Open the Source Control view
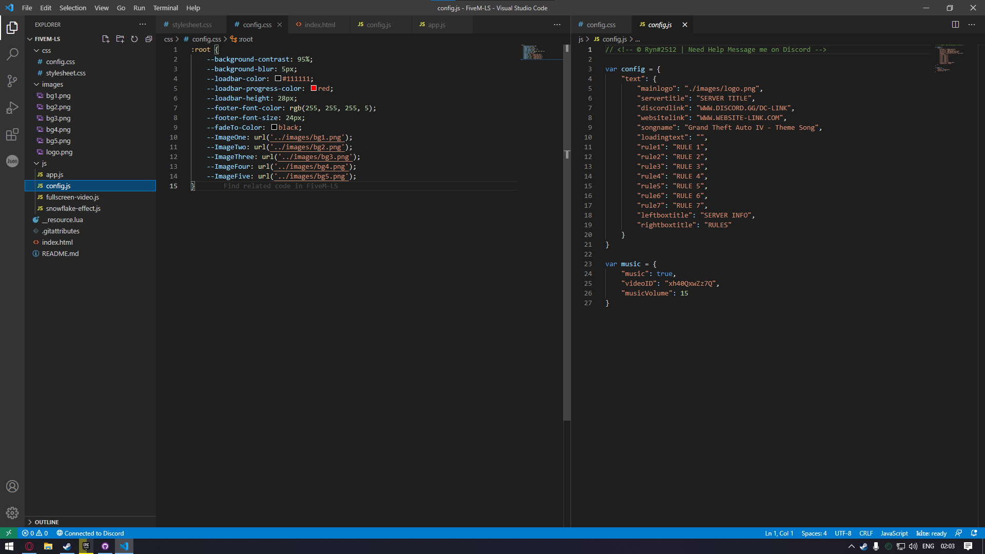The image size is (985, 554). (x=12, y=81)
